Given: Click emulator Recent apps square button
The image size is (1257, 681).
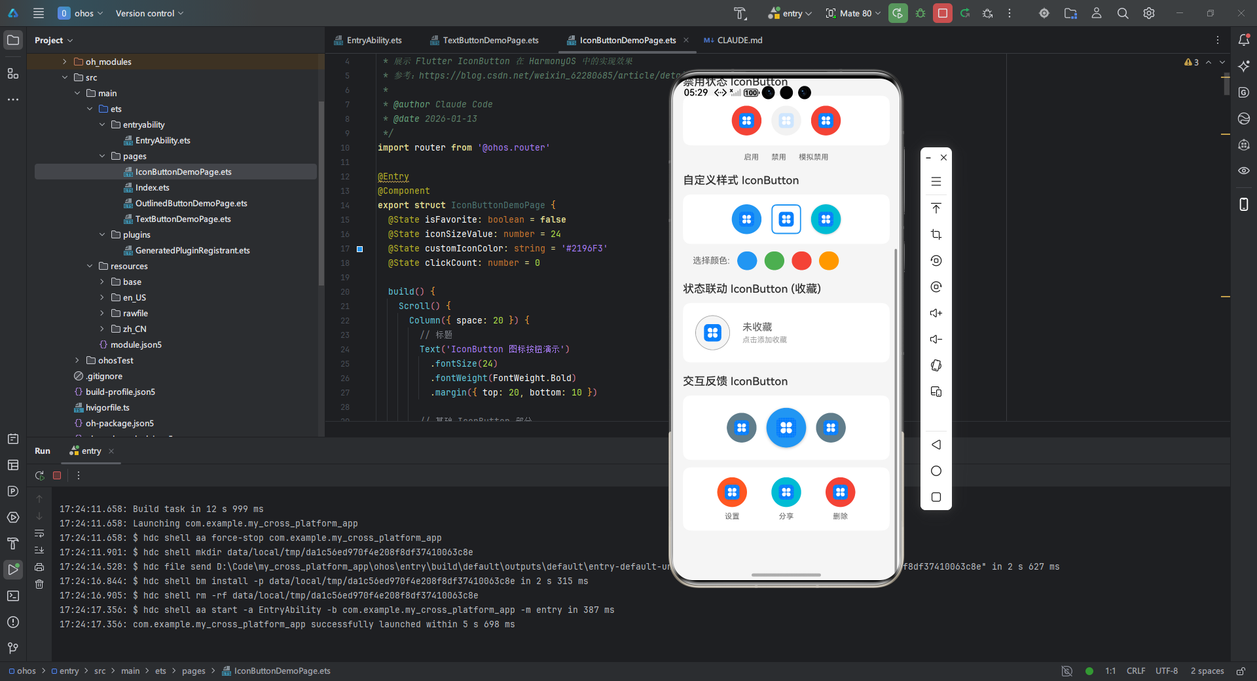Looking at the screenshot, I should (x=936, y=497).
